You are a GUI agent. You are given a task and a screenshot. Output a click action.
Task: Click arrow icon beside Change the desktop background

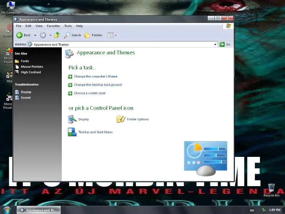pyautogui.click(x=70, y=85)
